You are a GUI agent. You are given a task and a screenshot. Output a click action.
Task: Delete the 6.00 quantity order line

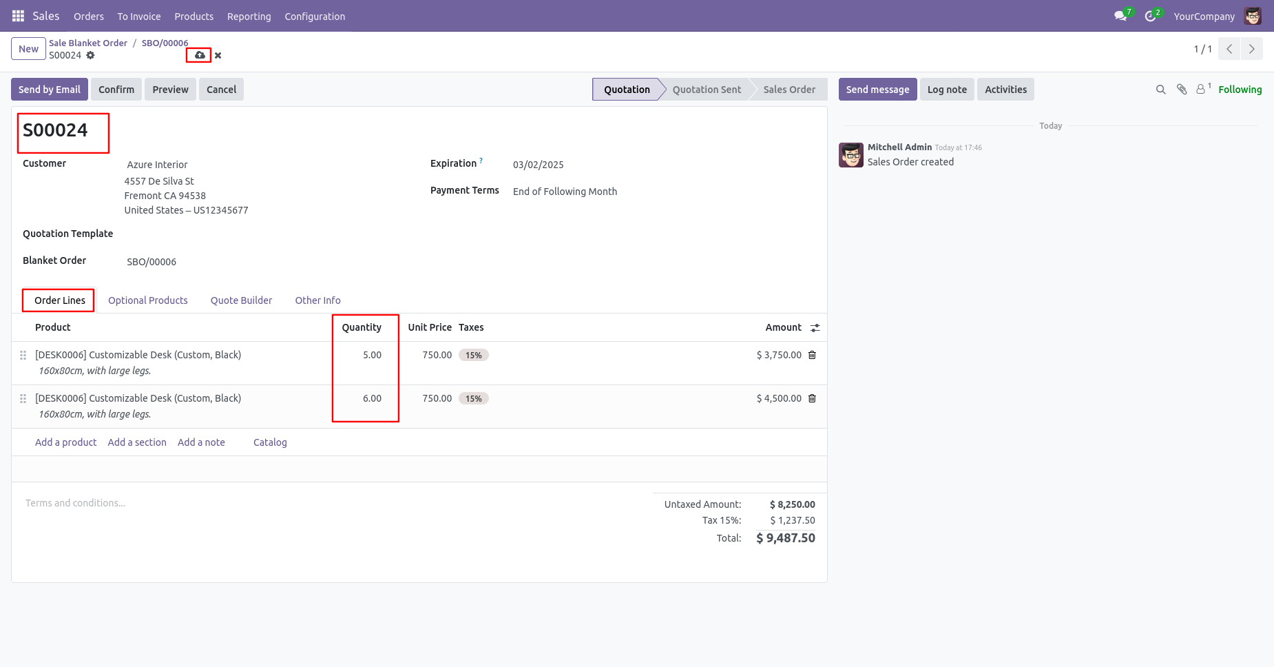click(x=812, y=398)
